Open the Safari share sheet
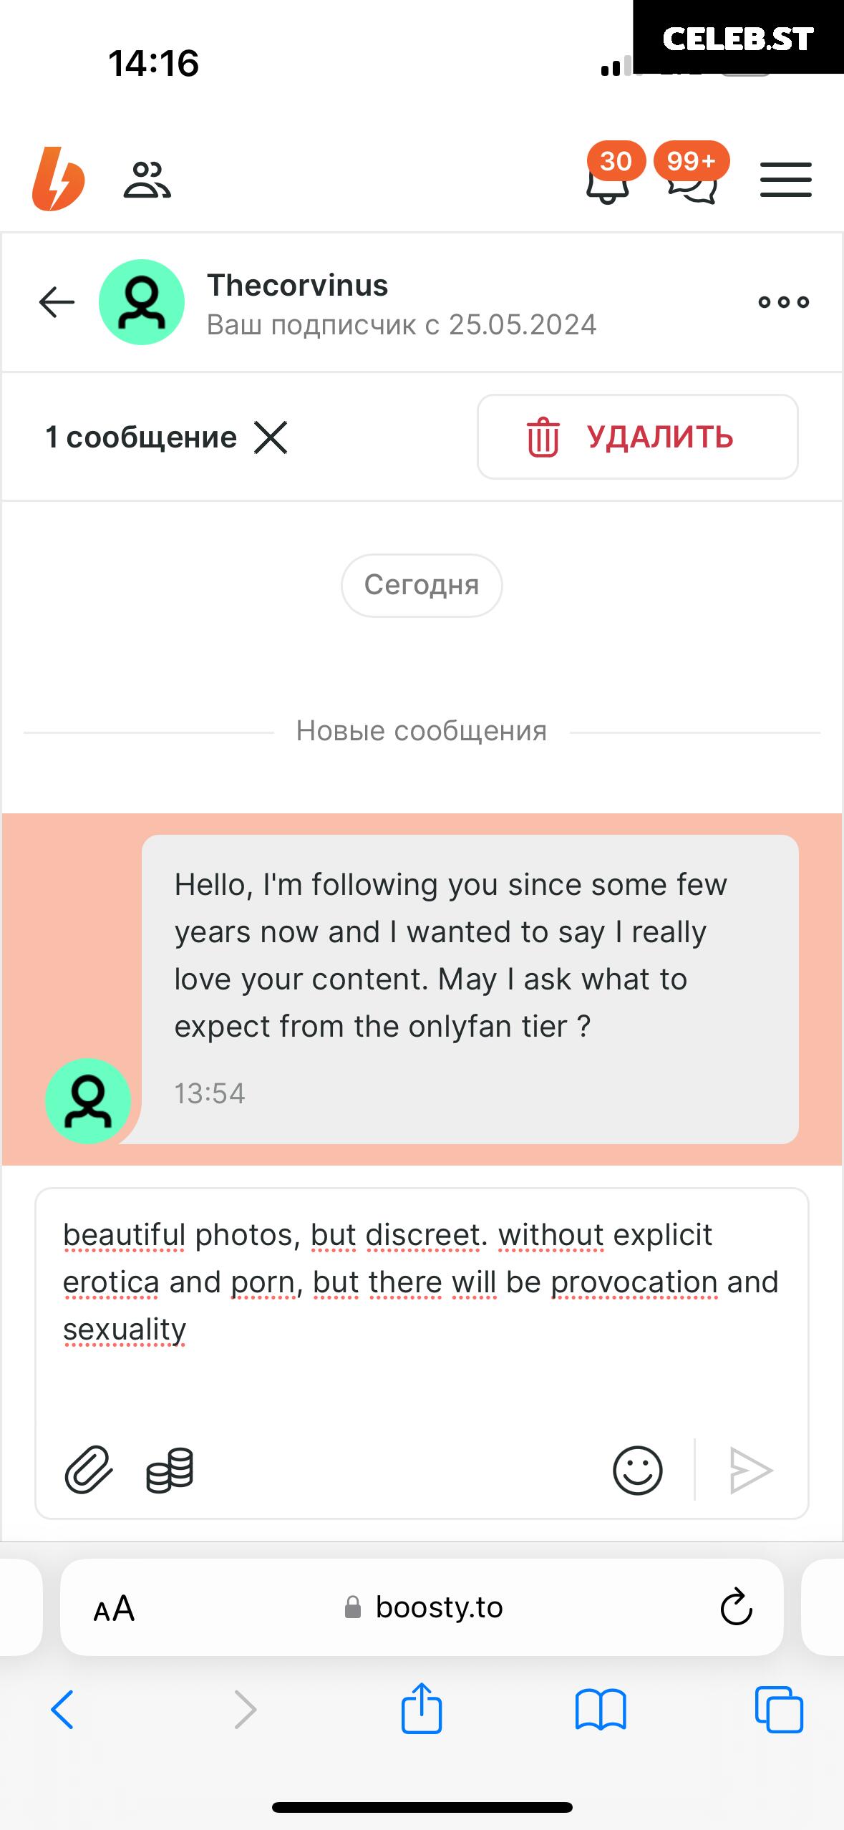The height and width of the screenshot is (1830, 844). (422, 1708)
